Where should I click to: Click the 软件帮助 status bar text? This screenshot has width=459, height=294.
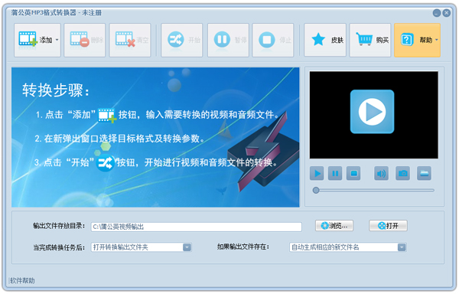click(x=22, y=281)
